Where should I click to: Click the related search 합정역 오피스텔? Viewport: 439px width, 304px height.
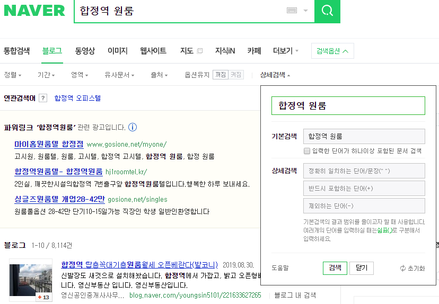tap(77, 98)
